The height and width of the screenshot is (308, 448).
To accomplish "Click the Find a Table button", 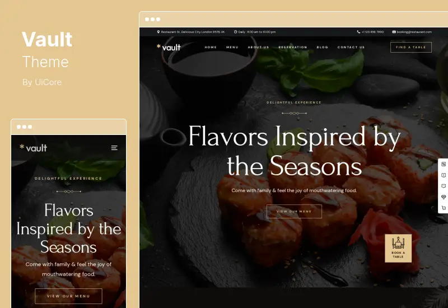I will coord(411,47).
